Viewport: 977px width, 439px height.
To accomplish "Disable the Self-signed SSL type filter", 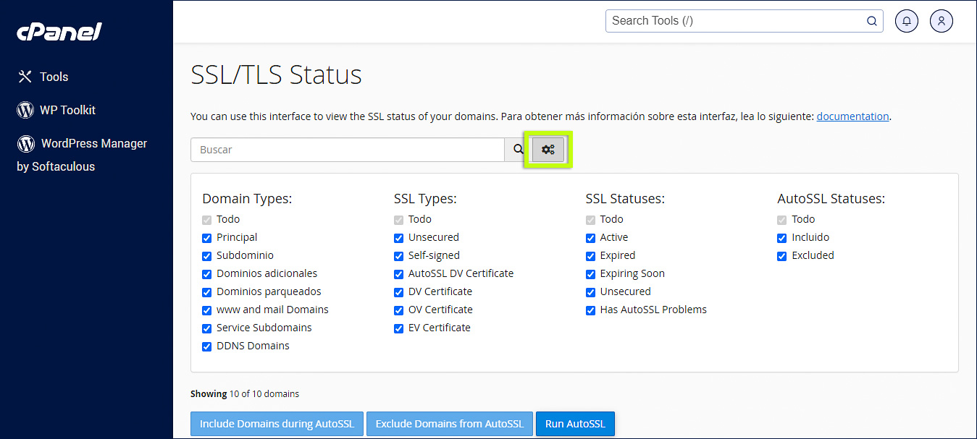I will click(398, 255).
